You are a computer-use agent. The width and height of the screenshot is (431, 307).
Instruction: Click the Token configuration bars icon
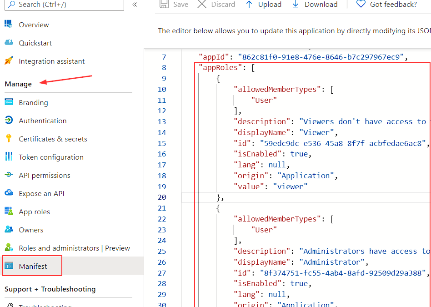pyautogui.click(x=9, y=157)
